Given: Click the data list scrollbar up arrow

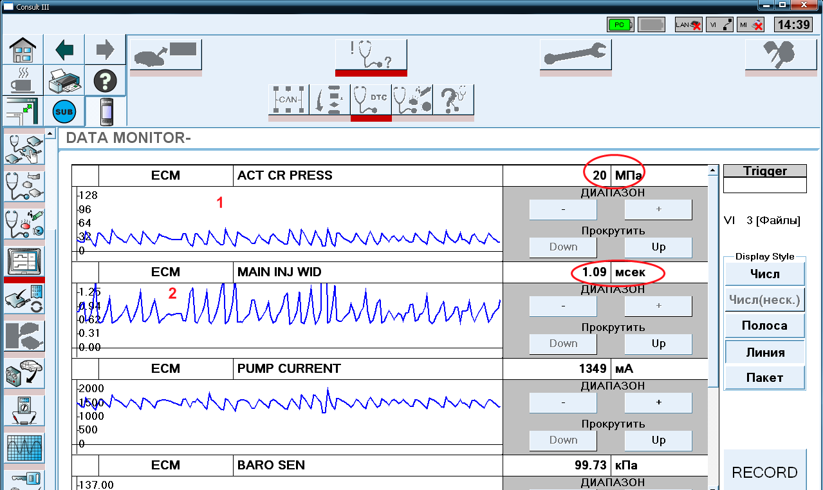Looking at the screenshot, I should [712, 171].
